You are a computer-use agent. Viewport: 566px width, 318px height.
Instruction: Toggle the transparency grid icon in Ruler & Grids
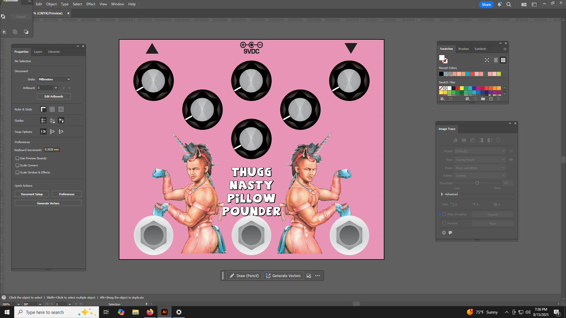coord(61,109)
